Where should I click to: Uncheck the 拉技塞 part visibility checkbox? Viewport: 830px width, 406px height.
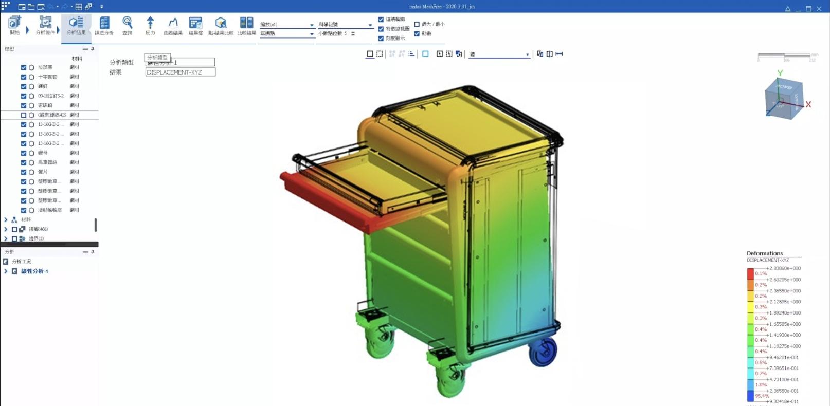pos(24,67)
